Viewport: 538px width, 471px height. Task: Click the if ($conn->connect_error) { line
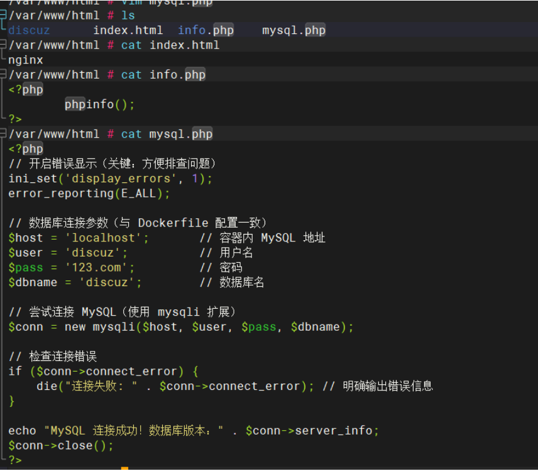coord(103,372)
